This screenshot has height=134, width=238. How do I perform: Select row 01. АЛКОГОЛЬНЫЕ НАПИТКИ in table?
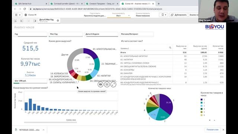pyautogui.click(x=134, y=56)
